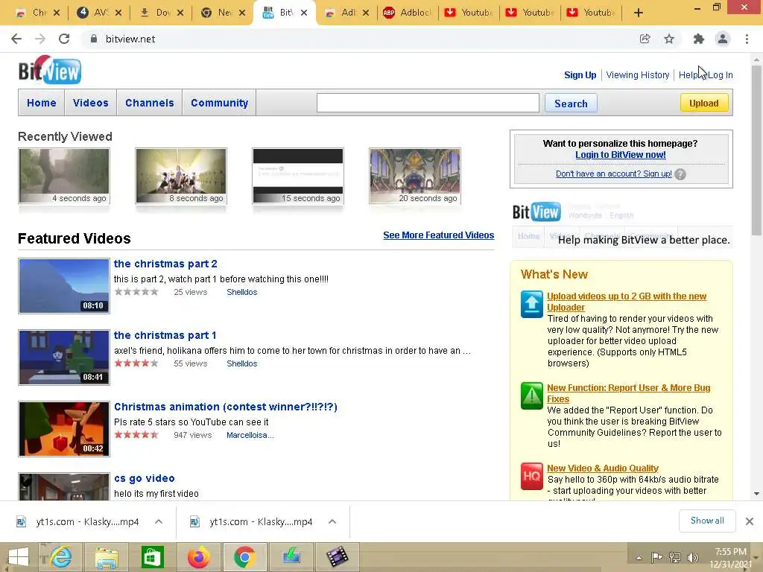This screenshot has width=763, height=572.
Task: Reload the page with refresh icon
Action: [64, 39]
